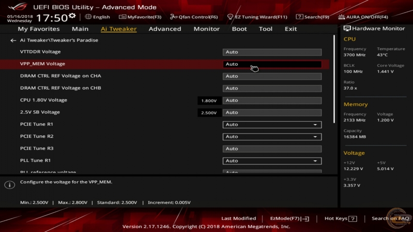Click the memory frequency 2133 MHz value

point(354,120)
